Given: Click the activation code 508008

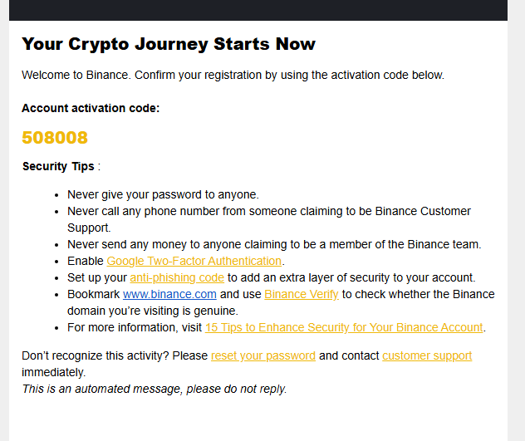Looking at the screenshot, I should [55, 138].
